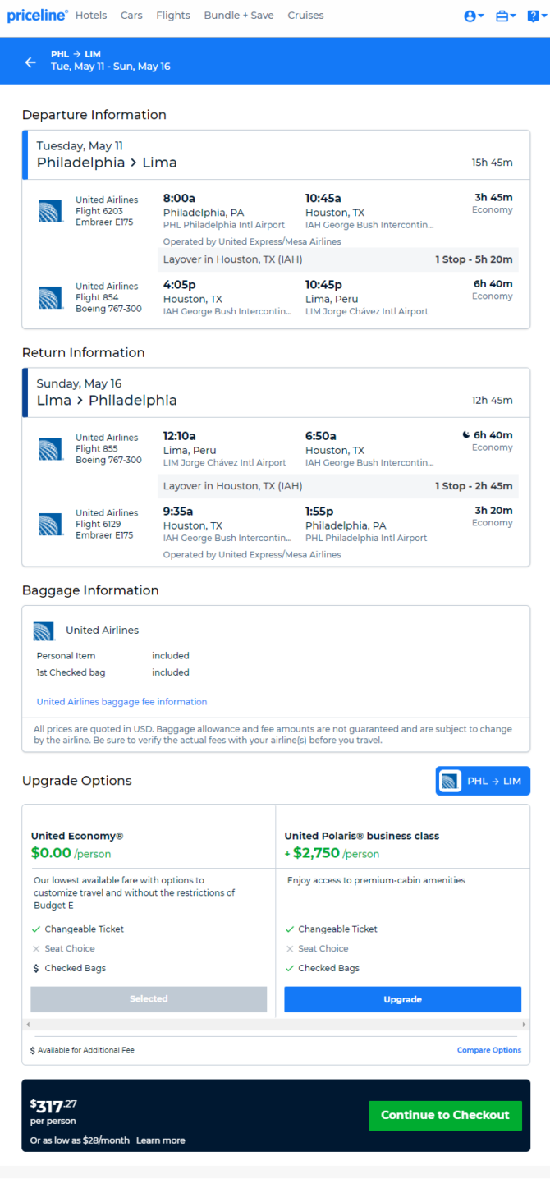
Task: Open Bundle + Save page
Action: pos(239,16)
